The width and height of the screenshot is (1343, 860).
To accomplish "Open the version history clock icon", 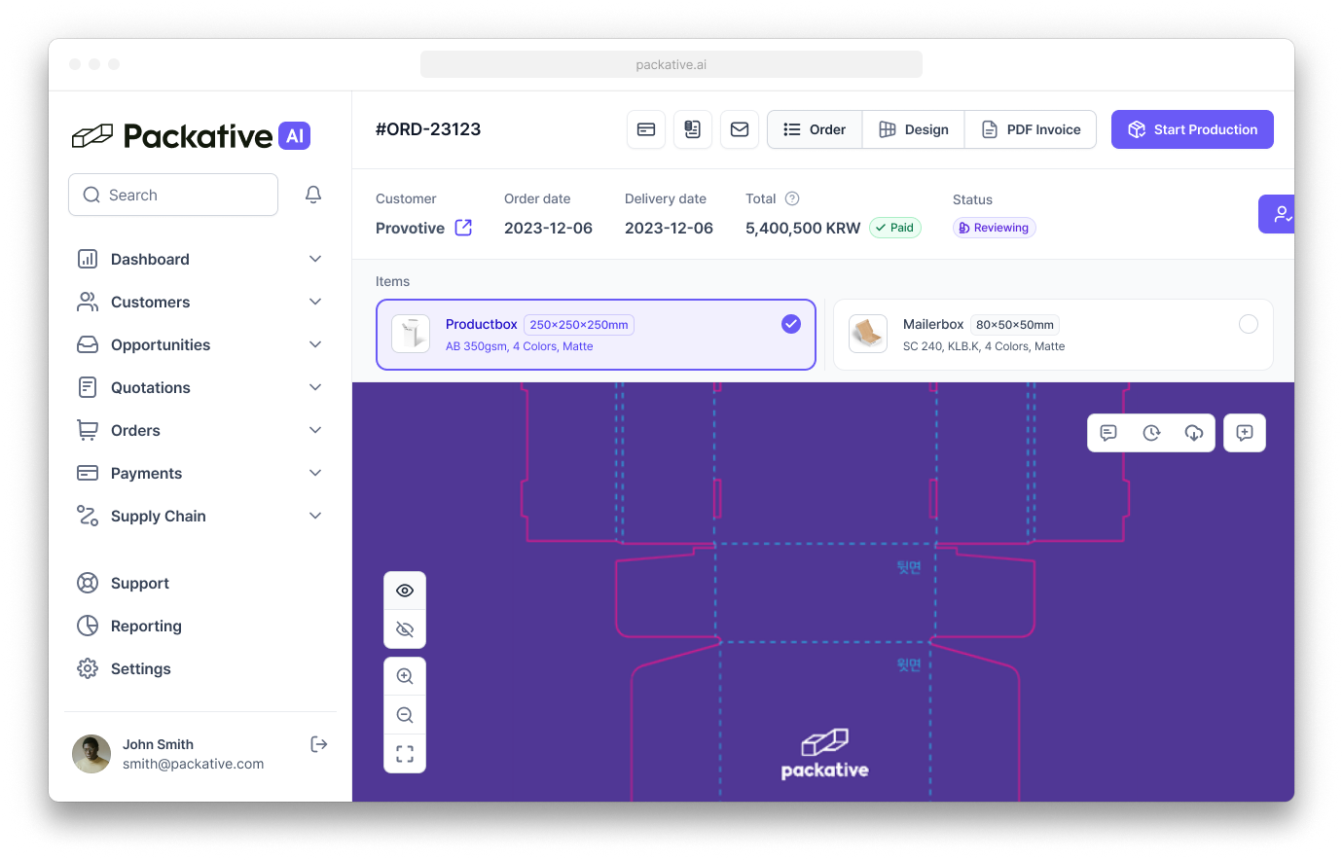I will pos(1151,433).
